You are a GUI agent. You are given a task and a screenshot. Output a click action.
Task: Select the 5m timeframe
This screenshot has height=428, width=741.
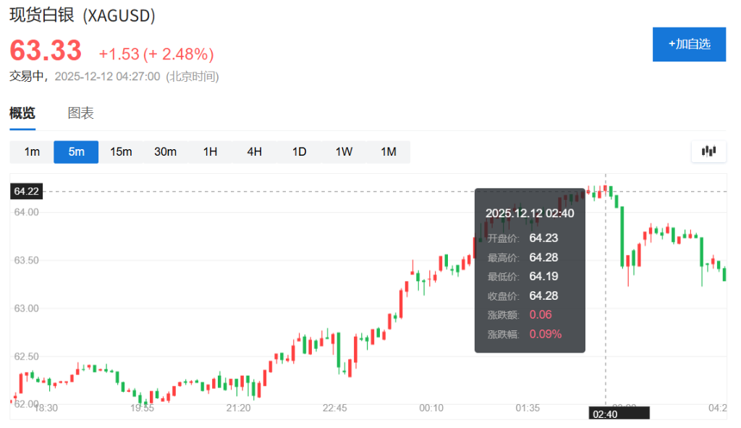[x=76, y=151]
